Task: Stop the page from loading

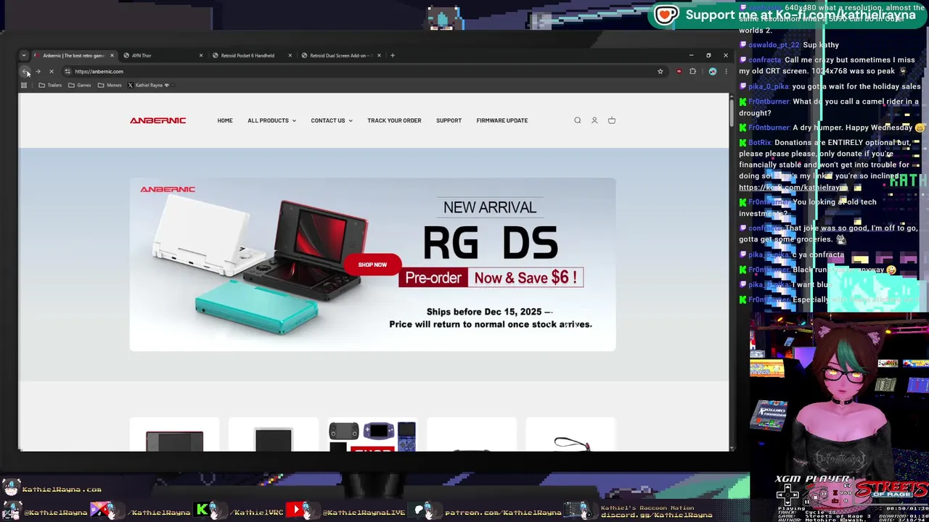Action: click(51, 71)
